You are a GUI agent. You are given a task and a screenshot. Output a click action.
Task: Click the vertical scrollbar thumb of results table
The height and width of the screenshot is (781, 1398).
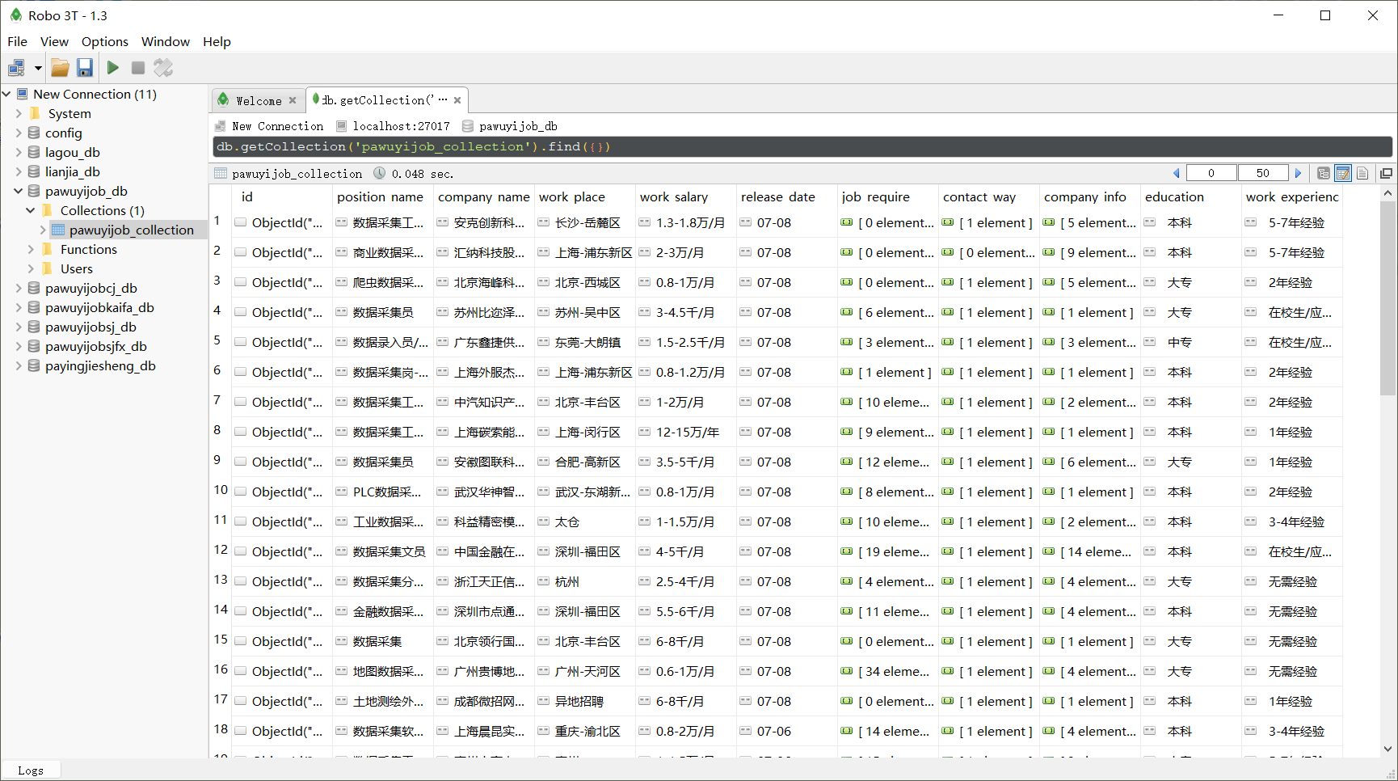1388,298
